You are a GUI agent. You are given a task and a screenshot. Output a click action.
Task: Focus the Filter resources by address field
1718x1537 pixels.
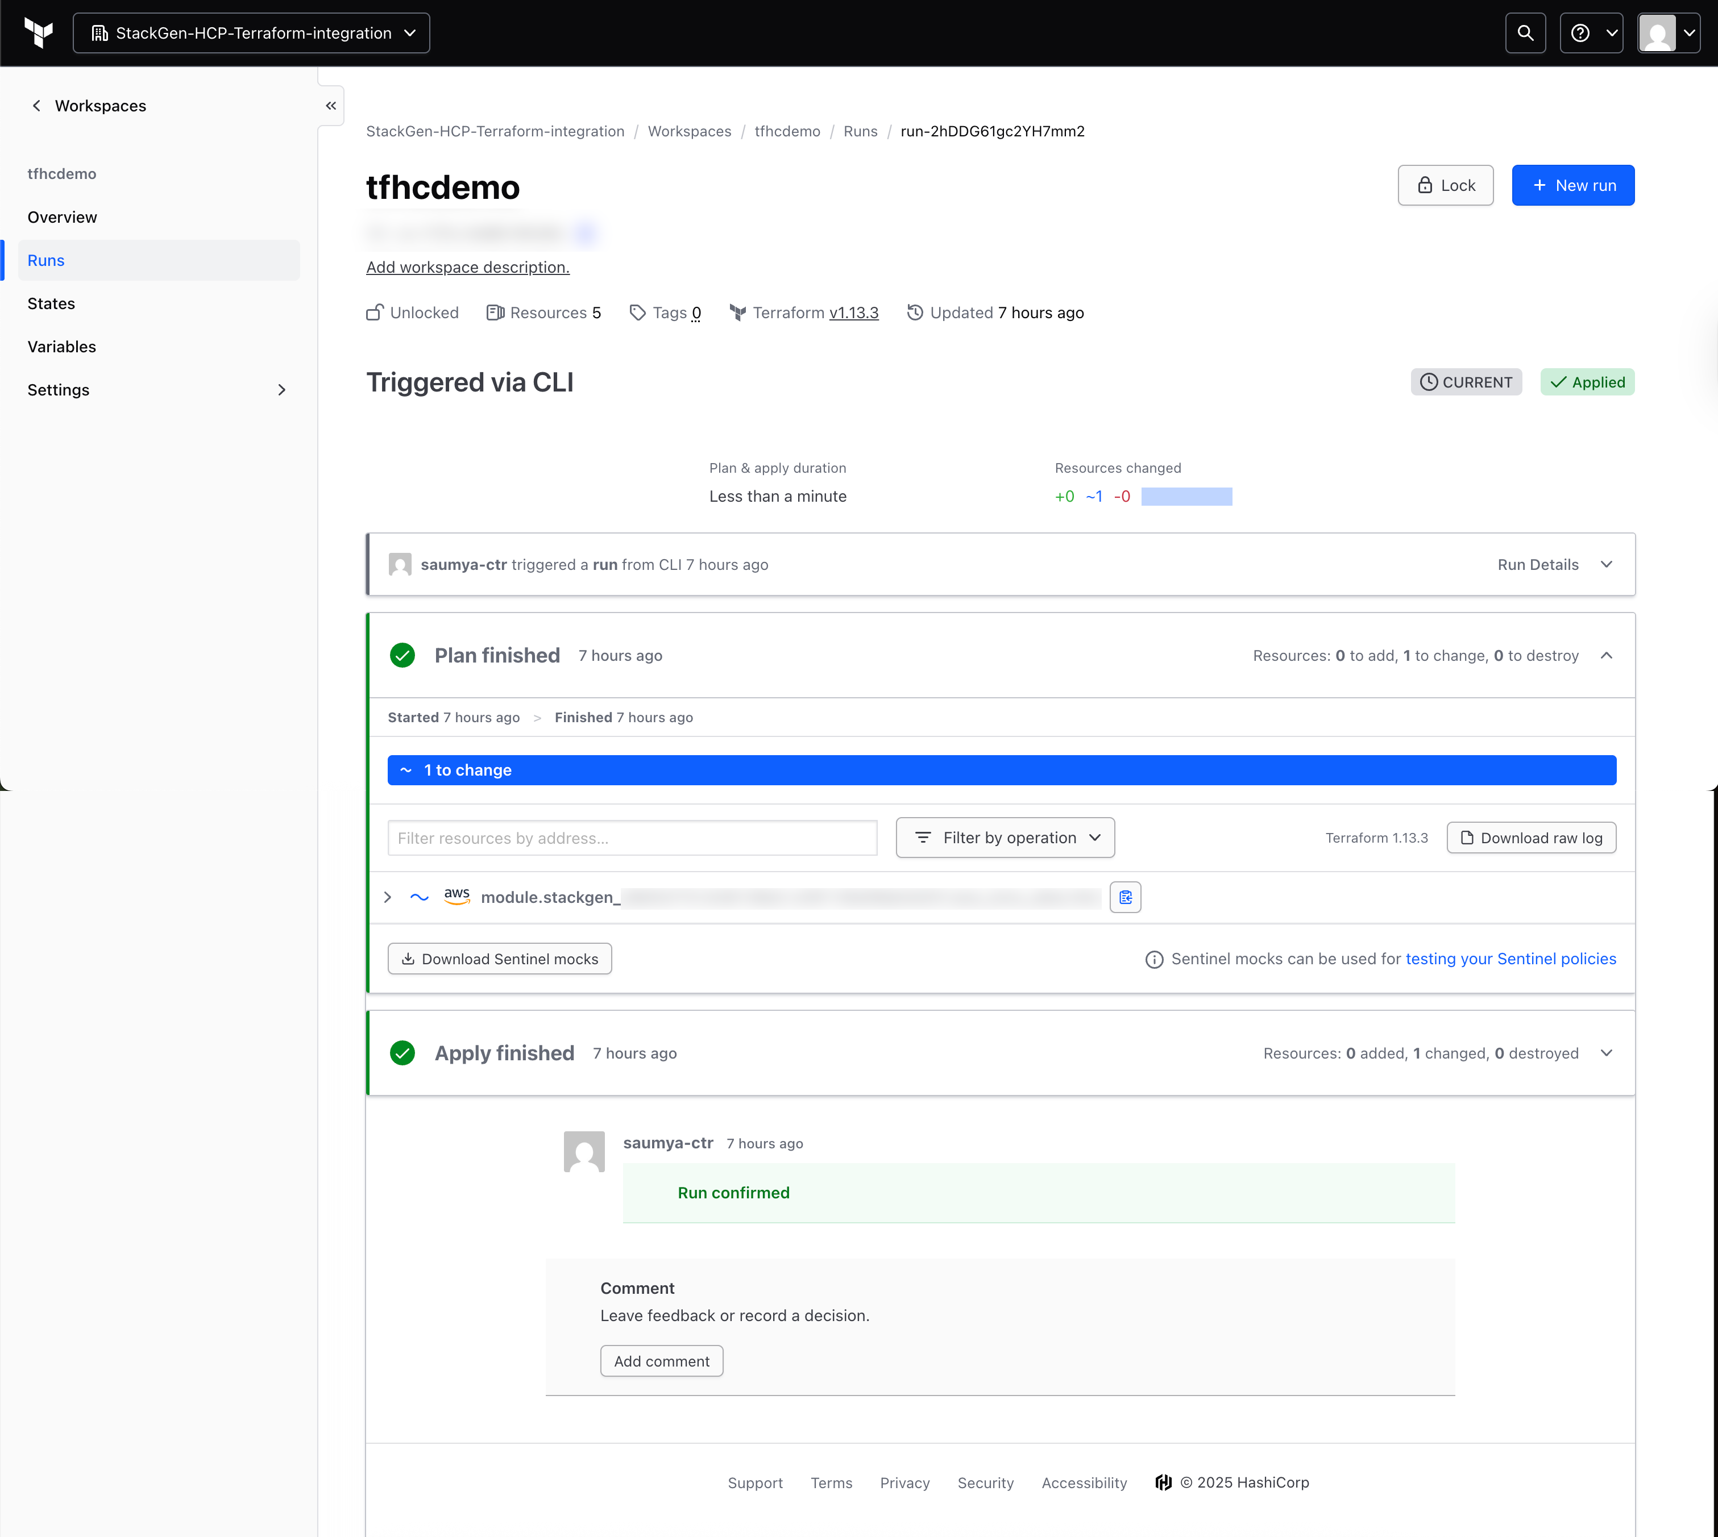pyautogui.click(x=632, y=838)
